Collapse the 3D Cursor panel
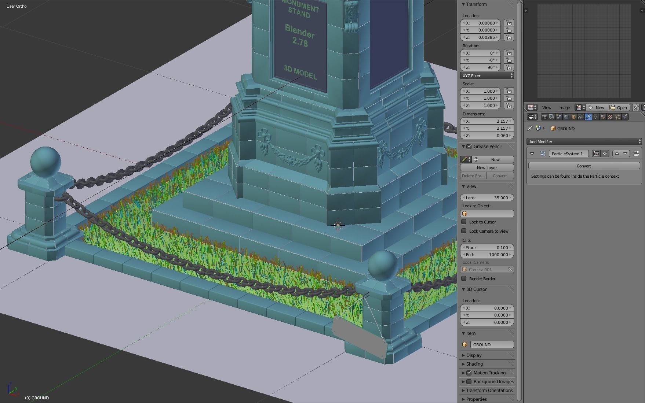This screenshot has width=645, height=403. [x=463, y=289]
